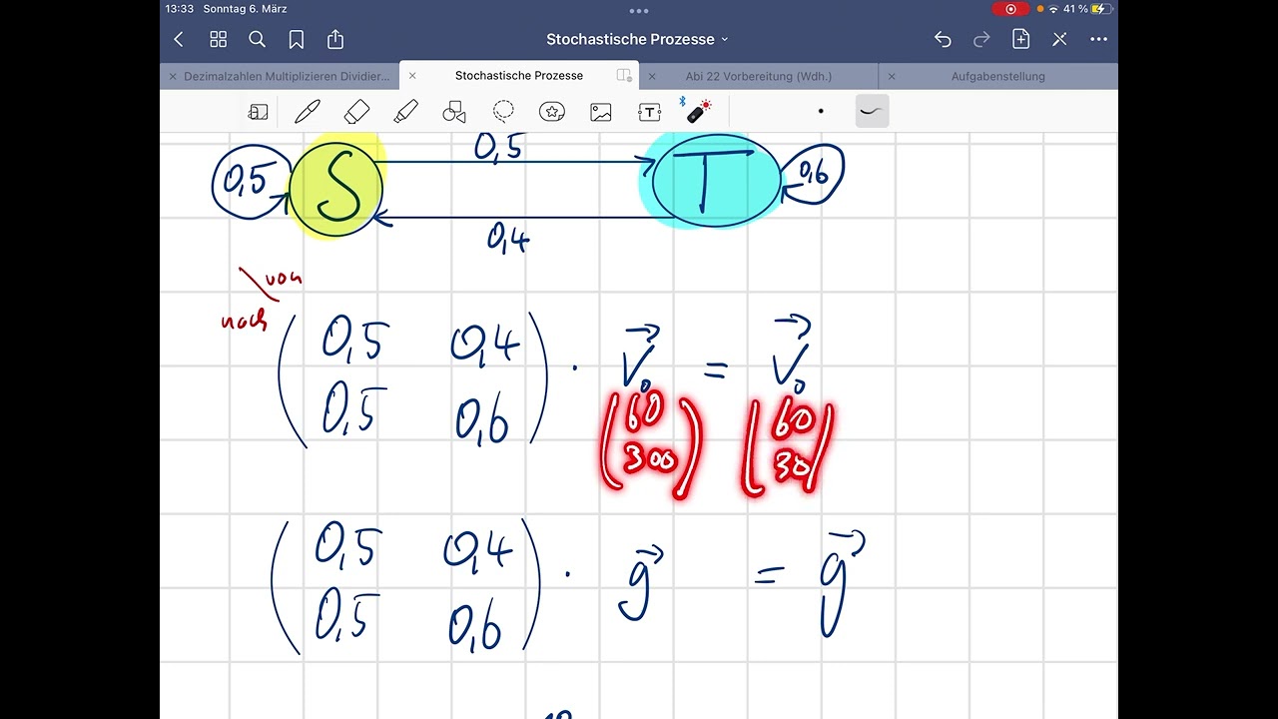Open the more options ellipsis menu
Viewport: 1278px width, 719px height.
tap(1099, 39)
